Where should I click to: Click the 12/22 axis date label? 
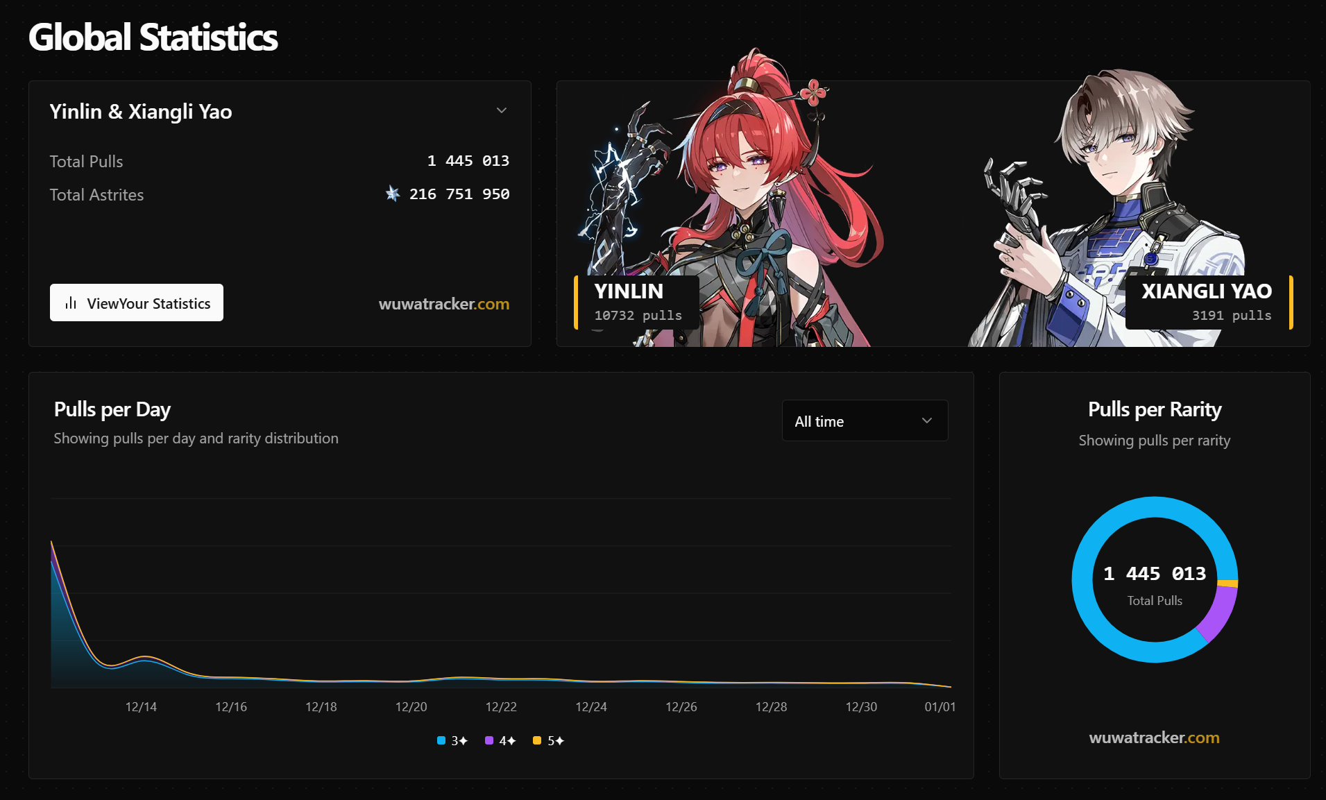(x=501, y=706)
